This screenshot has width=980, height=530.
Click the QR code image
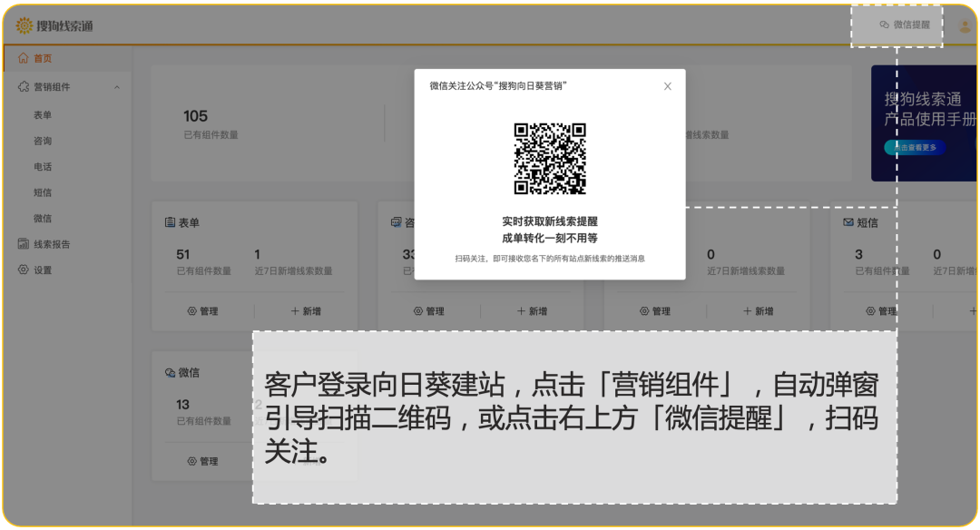(550, 159)
